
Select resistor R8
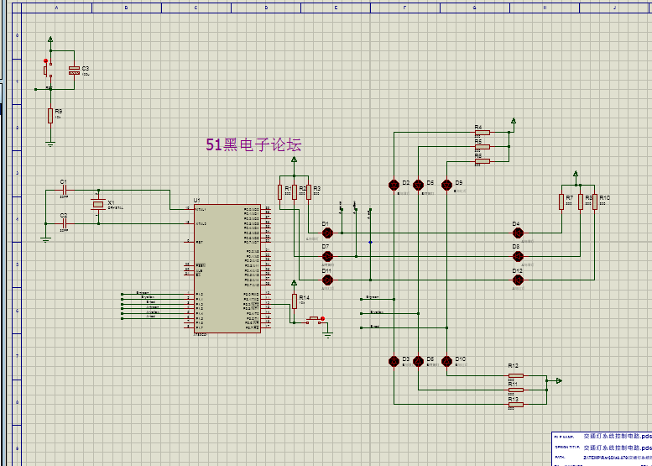pyautogui.click(x=581, y=202)
